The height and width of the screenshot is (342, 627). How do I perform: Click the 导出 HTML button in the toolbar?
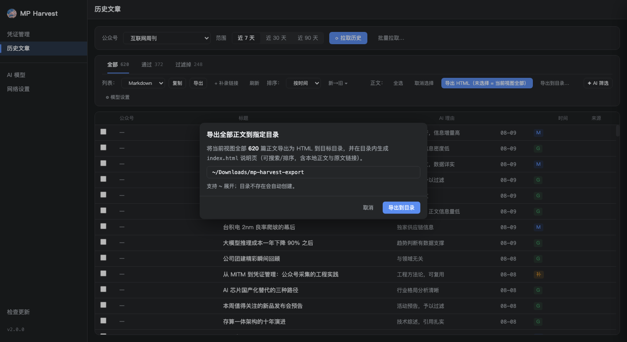(x=487, y=83)
